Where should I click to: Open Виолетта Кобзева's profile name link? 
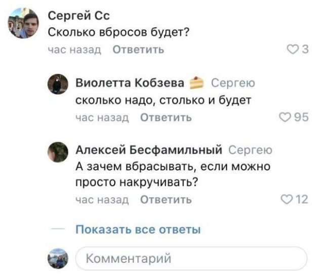[129, 83]
